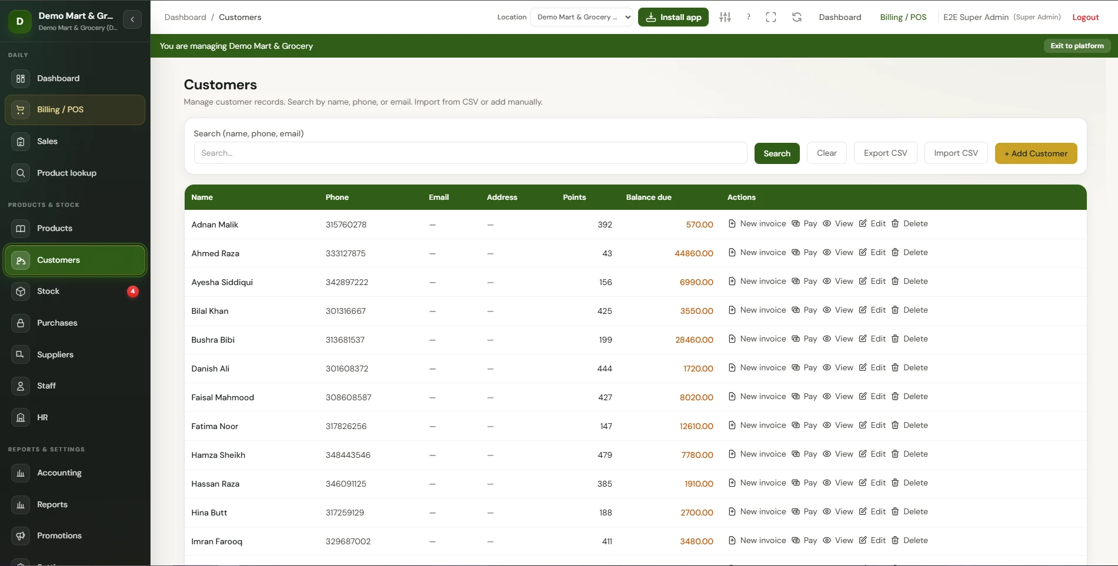The image size is (1118, 566).
Task: Click customer name Hina Butt
Action: click(209, 513)
